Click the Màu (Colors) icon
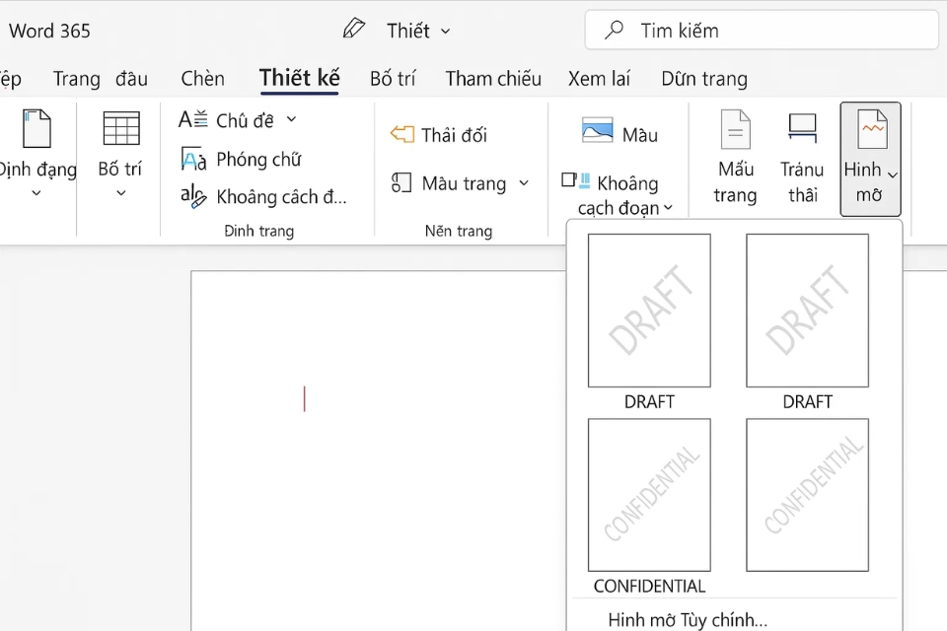This screenshot has height=631, width=947. (x=596, y=131)
